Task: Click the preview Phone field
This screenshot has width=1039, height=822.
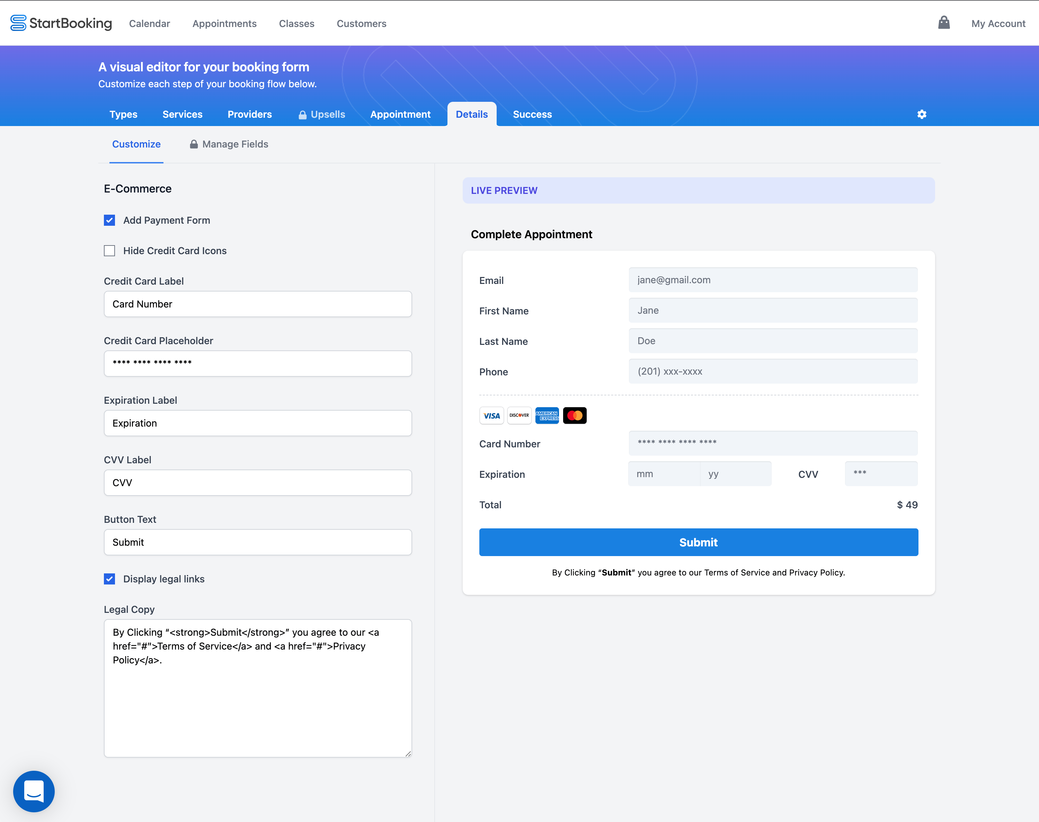Action: [773, 371]
